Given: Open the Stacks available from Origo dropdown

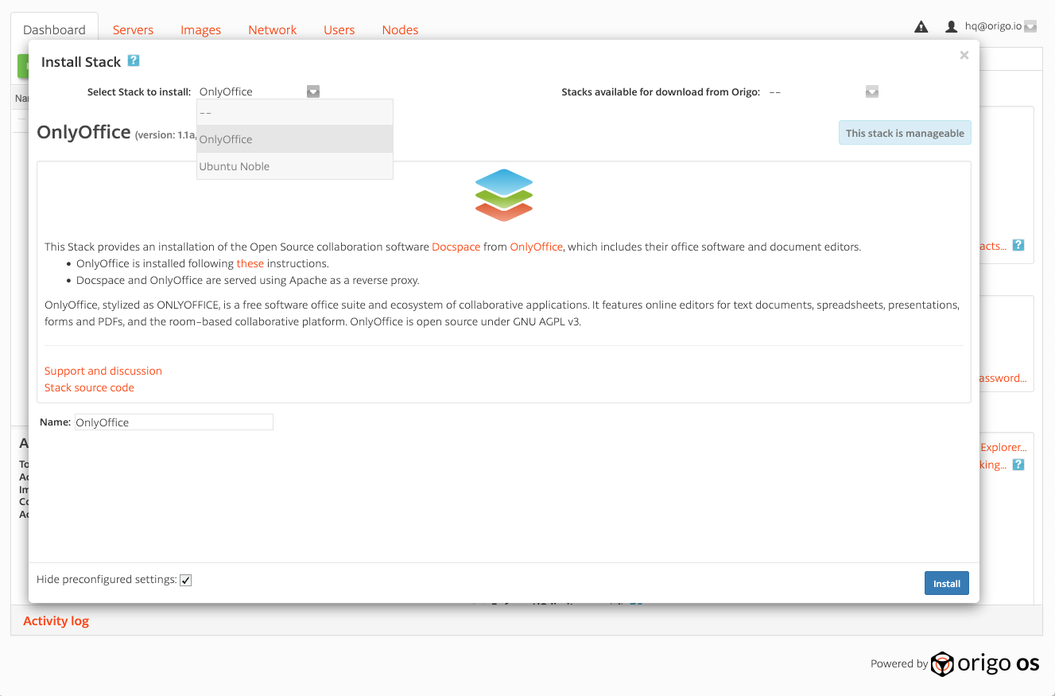Looking at the screenshot, I should click(872, 91).
